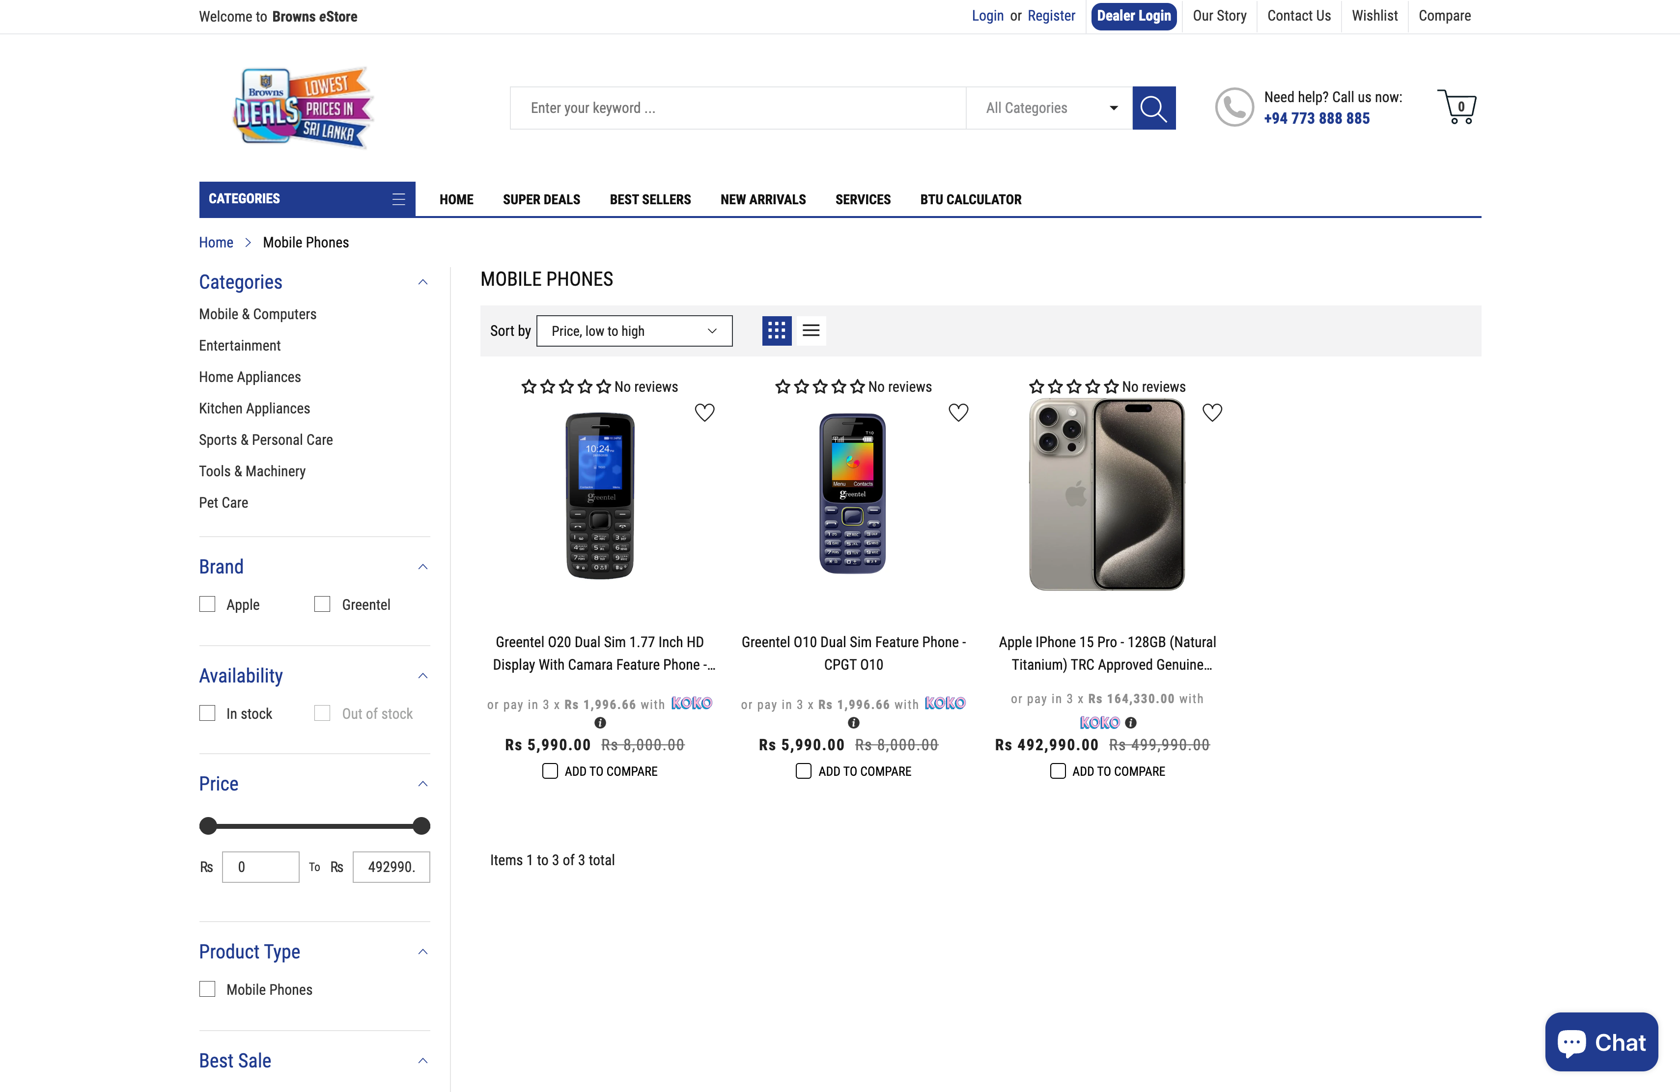Open the shopping cart icon
Image resolution: width=1680 pixels, height=1092 pixels.
(1458, 107)
